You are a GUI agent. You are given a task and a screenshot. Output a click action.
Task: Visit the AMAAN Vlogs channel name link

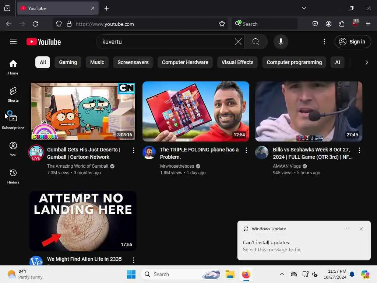(x=287, y=166)
